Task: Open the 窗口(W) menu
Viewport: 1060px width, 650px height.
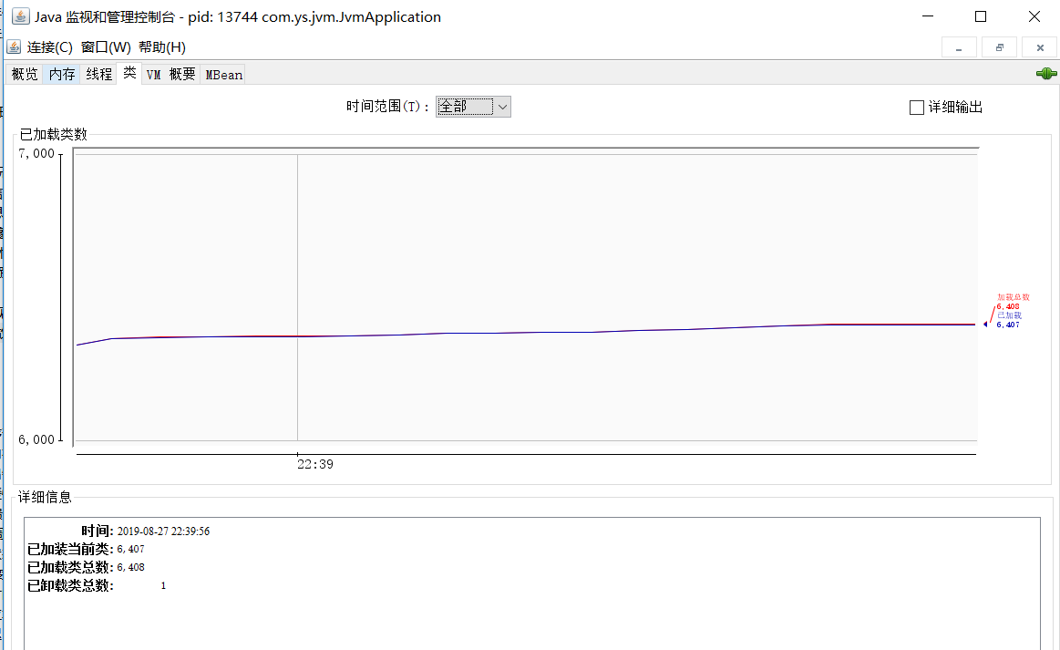Action: click(106, 46)
